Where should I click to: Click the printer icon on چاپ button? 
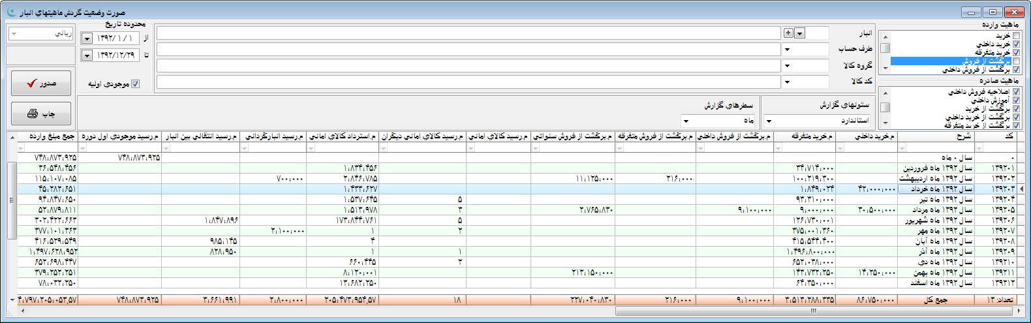click(x=32, y=114)
